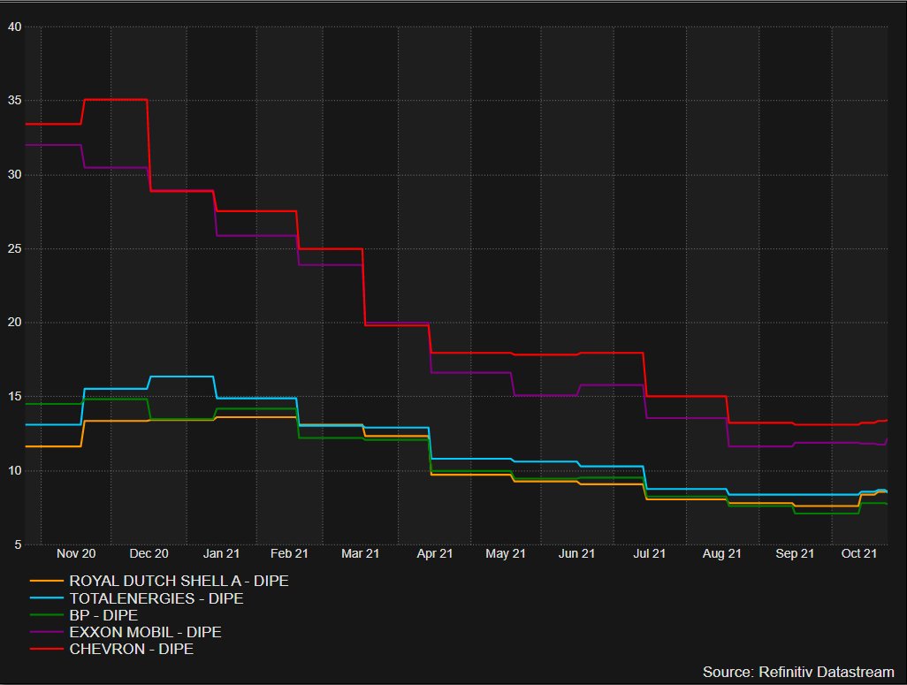The width and height of the screenshot is (907, 685).
Task: Click the cyan TotalEnergies legend line
Action: click(x=46, y=598)
